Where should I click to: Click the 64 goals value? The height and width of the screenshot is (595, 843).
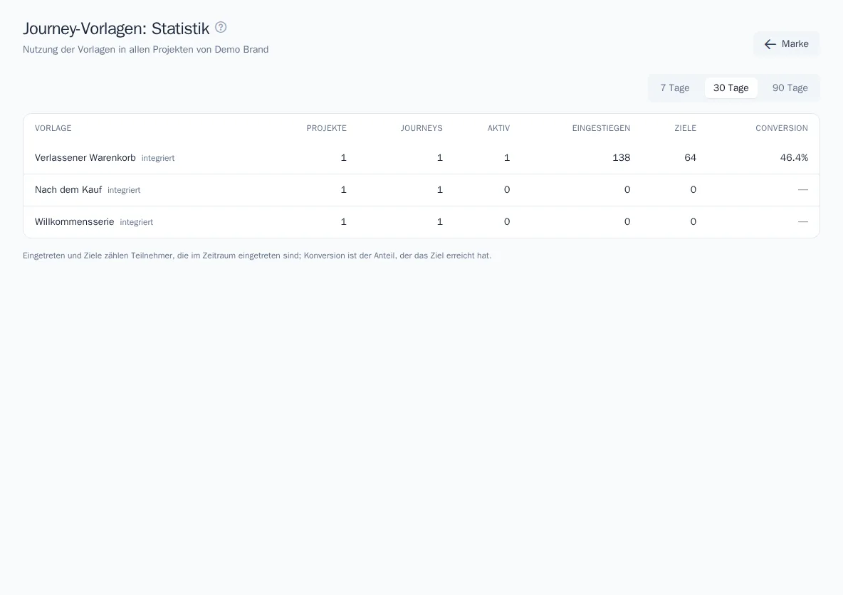[691, 157]
